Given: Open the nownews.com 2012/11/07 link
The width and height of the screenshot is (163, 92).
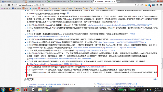Looking at the screenshot, I should click(x=122, y=42).
